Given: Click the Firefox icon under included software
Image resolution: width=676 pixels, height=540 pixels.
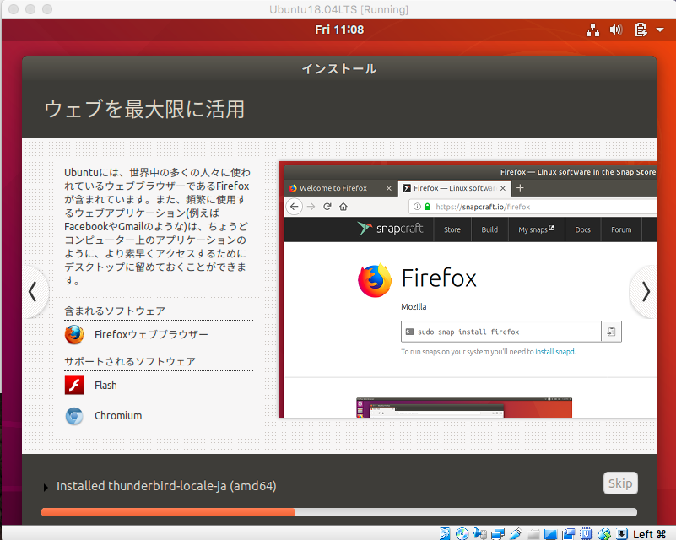Looking at the screenshot, I should [x=74, y=334].
